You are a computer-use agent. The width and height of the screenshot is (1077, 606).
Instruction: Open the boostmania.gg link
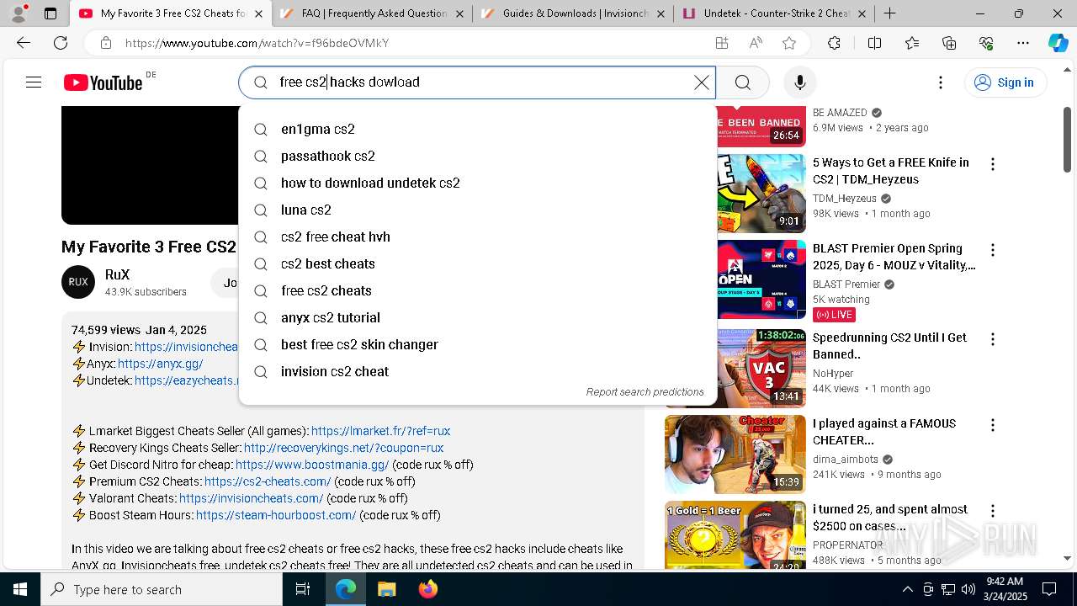point(312,465)
